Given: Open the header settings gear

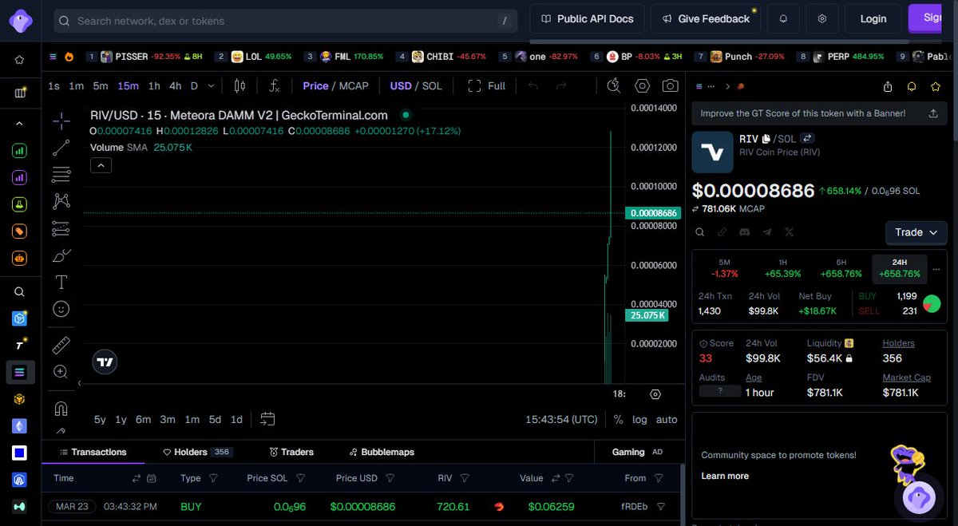Looking at the screenshot, I should (822, 18).
